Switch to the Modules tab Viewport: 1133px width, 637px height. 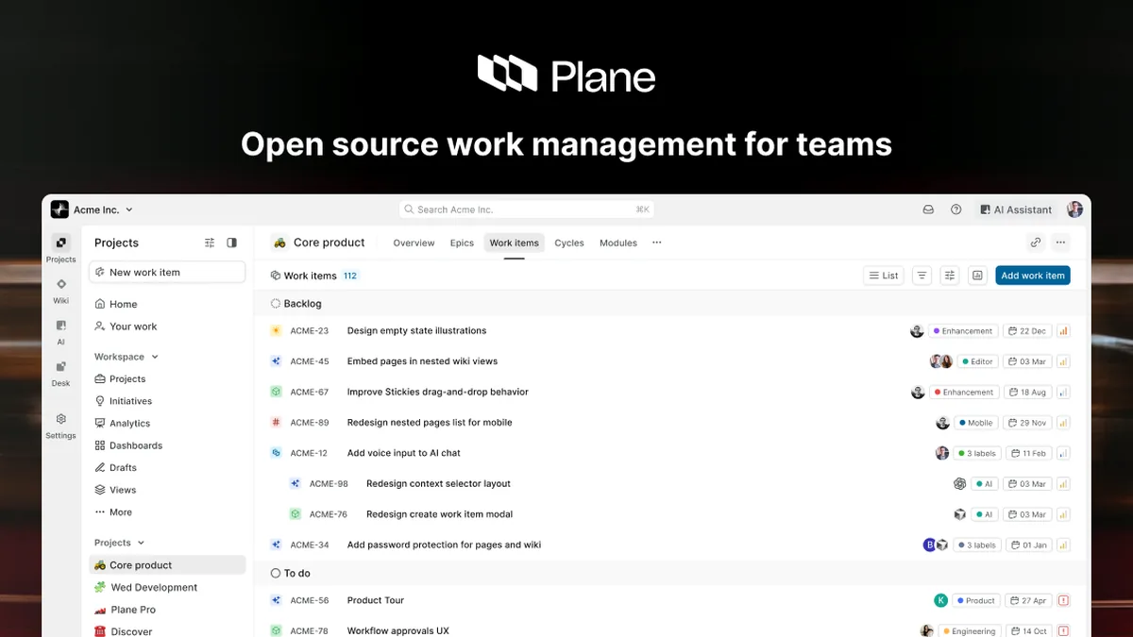pyautogui.click(x=618, y=243)
